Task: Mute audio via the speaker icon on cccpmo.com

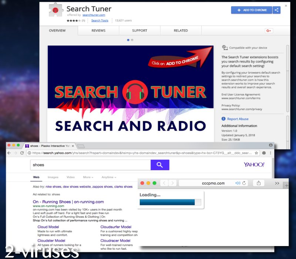Action: 238,182
